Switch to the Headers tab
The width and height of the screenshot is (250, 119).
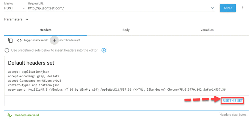point(45,30)
